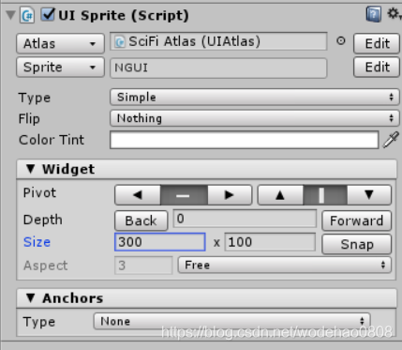Open the Aspect dropdown showing Free

point(285,266)
